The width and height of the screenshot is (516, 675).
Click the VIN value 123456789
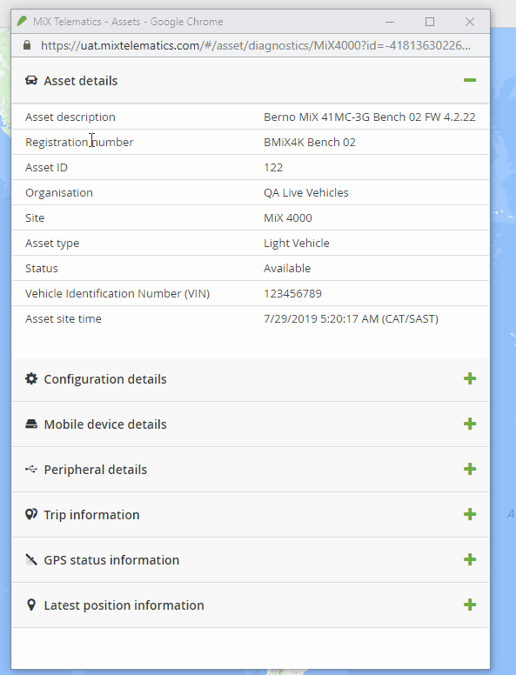click(x=292, y=294)
